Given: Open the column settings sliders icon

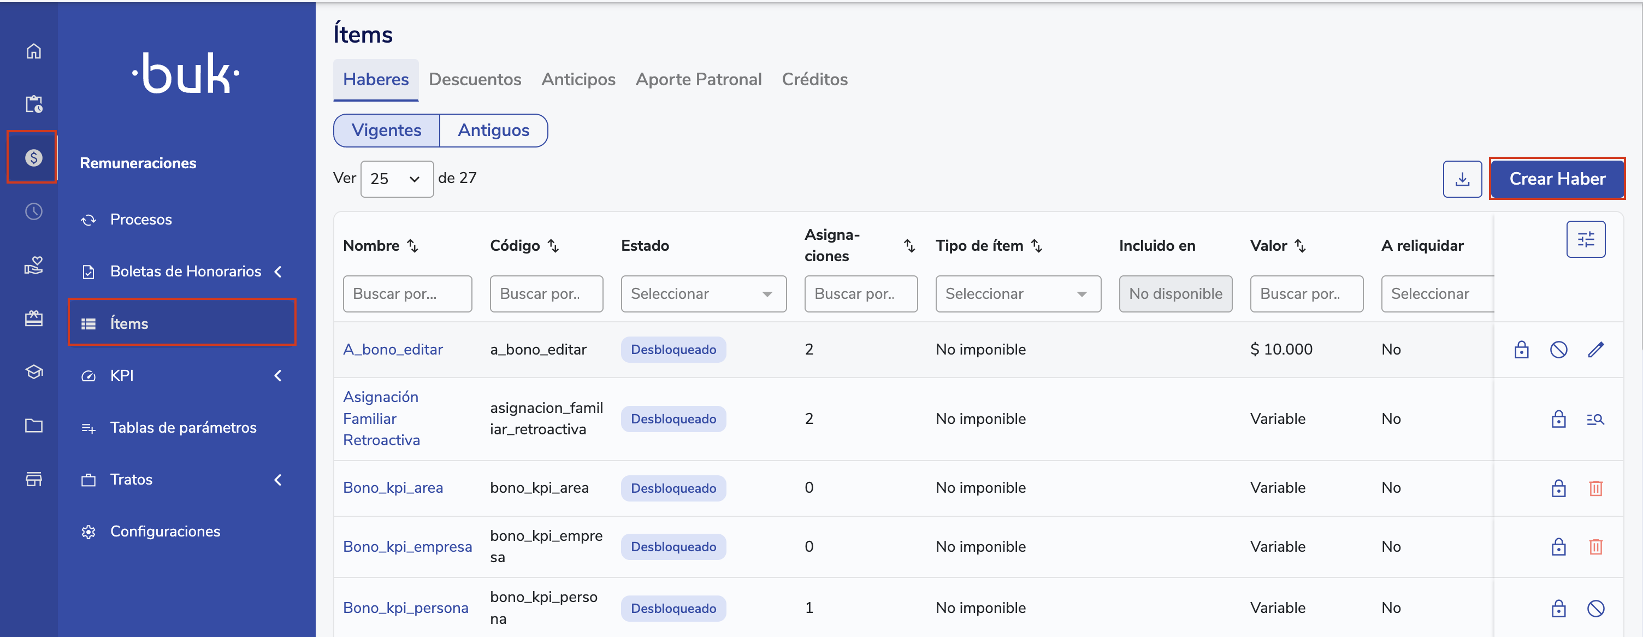Looking at the screenshot, I should (x=1585, y=240).
